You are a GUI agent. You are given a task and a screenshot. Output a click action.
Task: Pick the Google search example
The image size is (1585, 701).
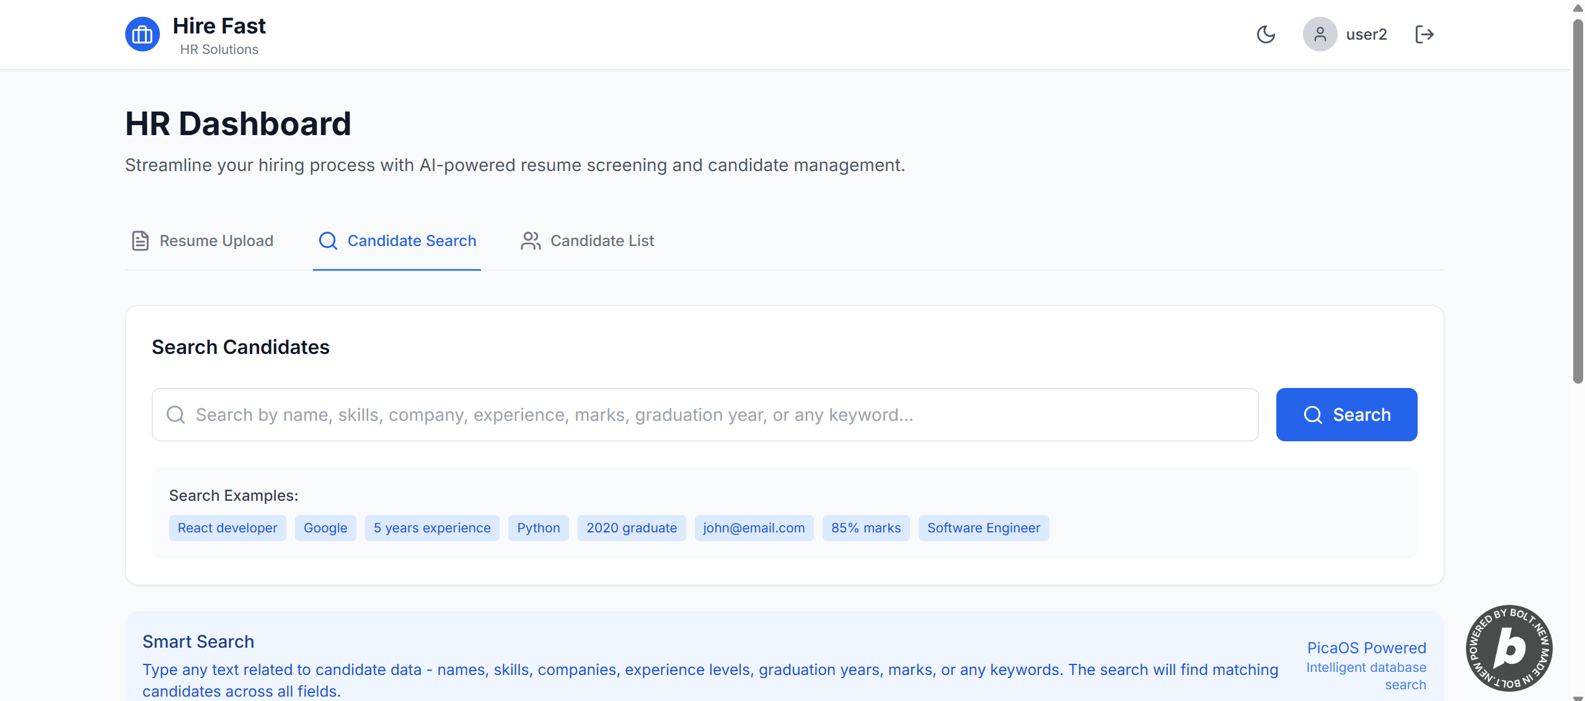coord(325,528)
